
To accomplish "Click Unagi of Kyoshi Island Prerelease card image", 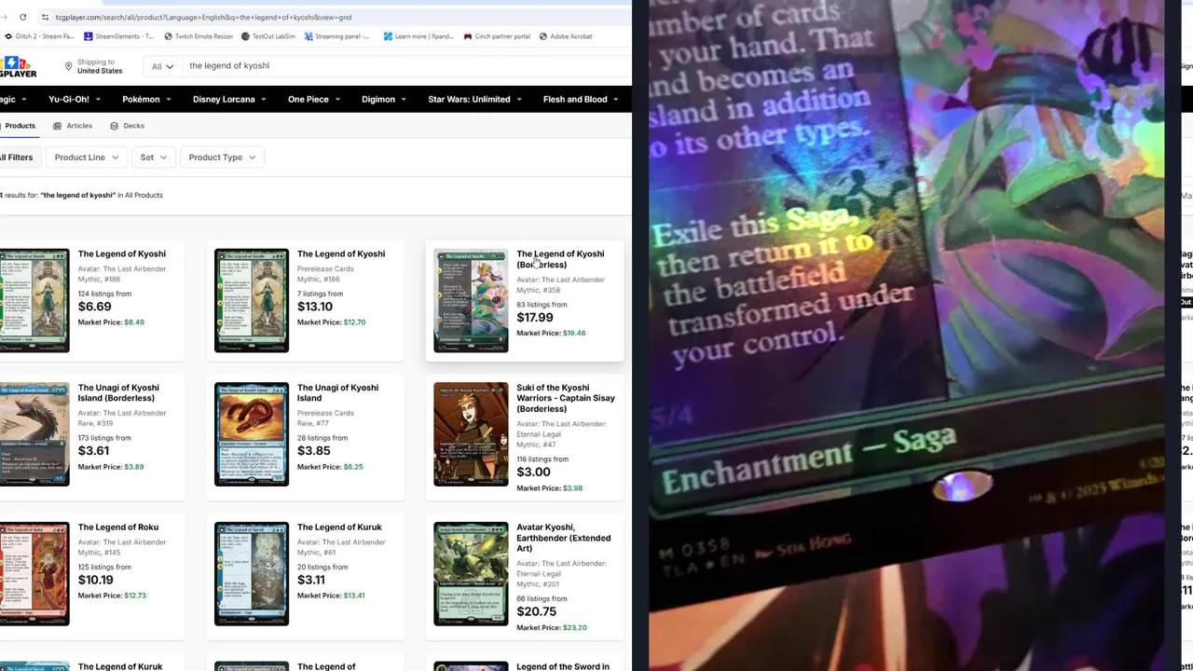I will pyautogui.click(x=252, y=434).
